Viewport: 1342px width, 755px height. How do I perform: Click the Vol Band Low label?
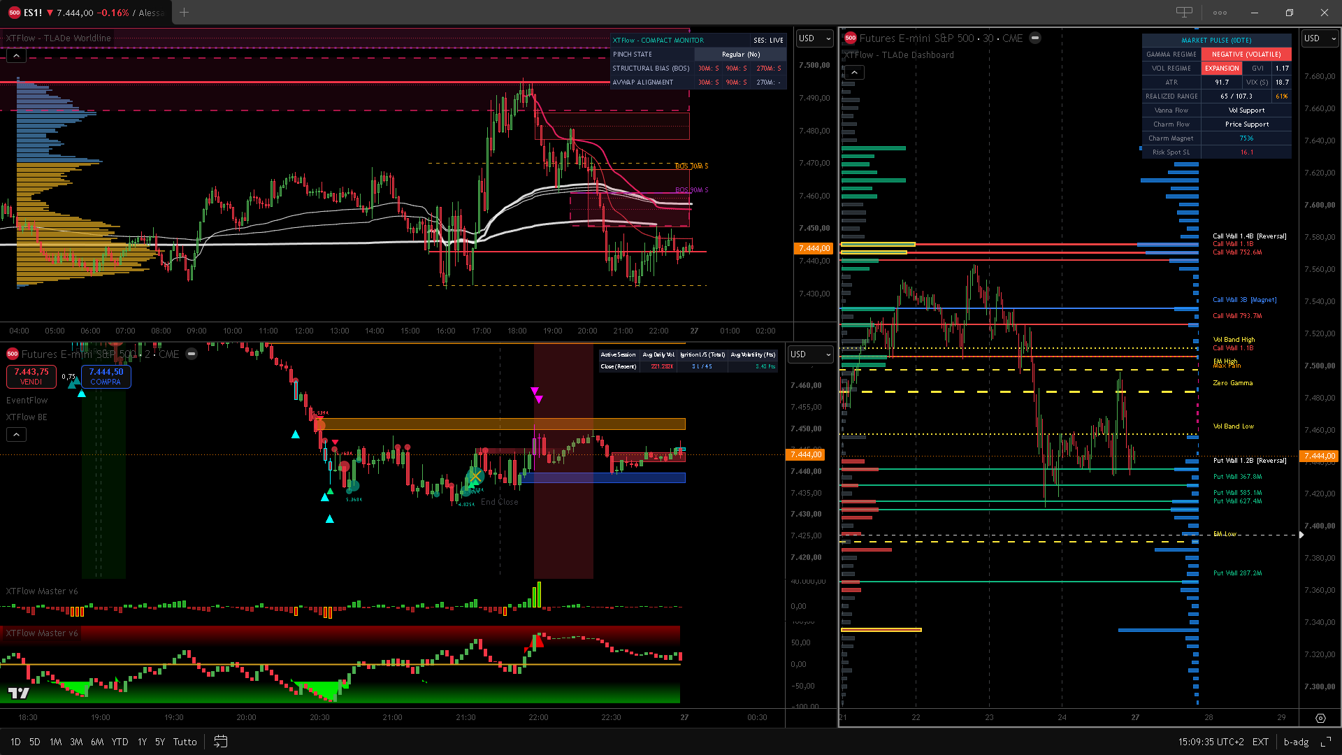point(1234,426)
